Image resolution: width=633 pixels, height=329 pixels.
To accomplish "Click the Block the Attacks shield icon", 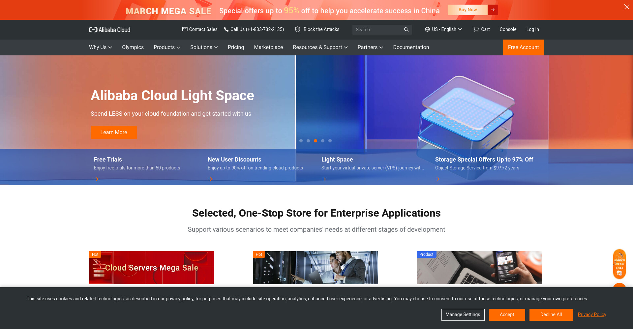I will pos(297,29).
